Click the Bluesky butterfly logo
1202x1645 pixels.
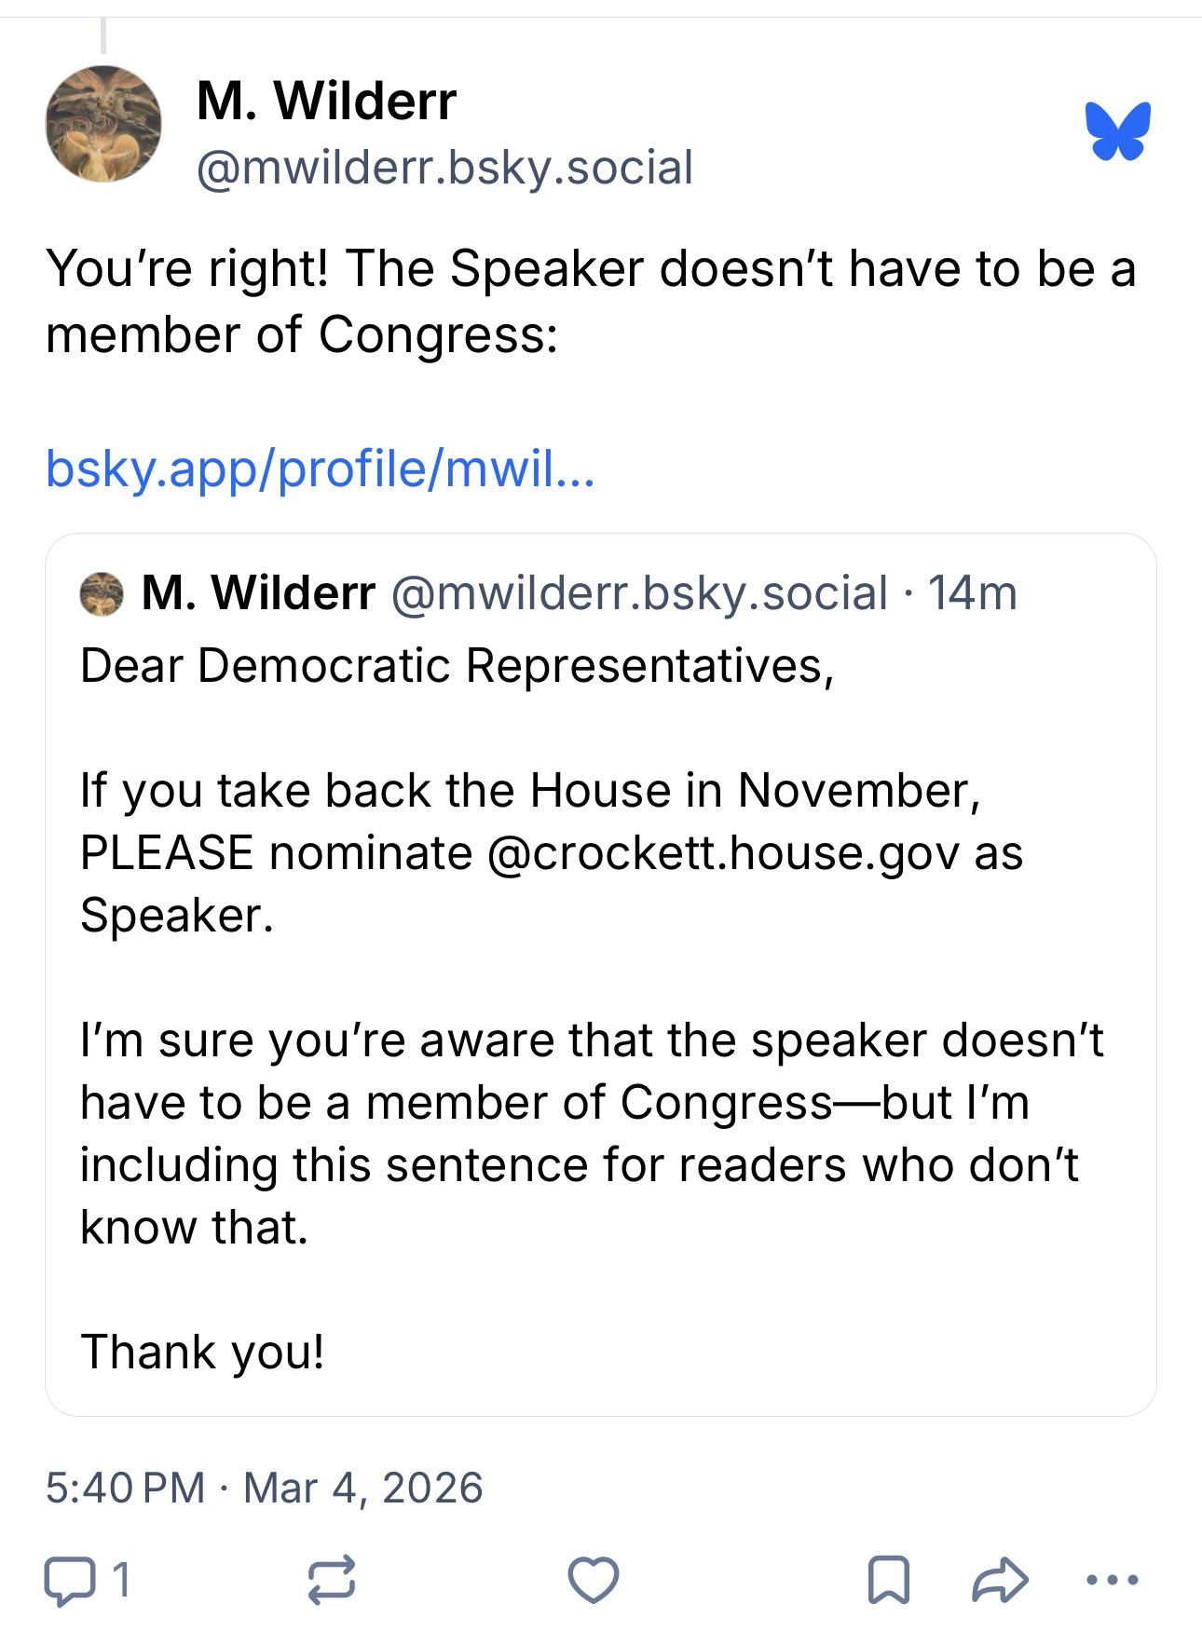click(x=1117, y=130)
